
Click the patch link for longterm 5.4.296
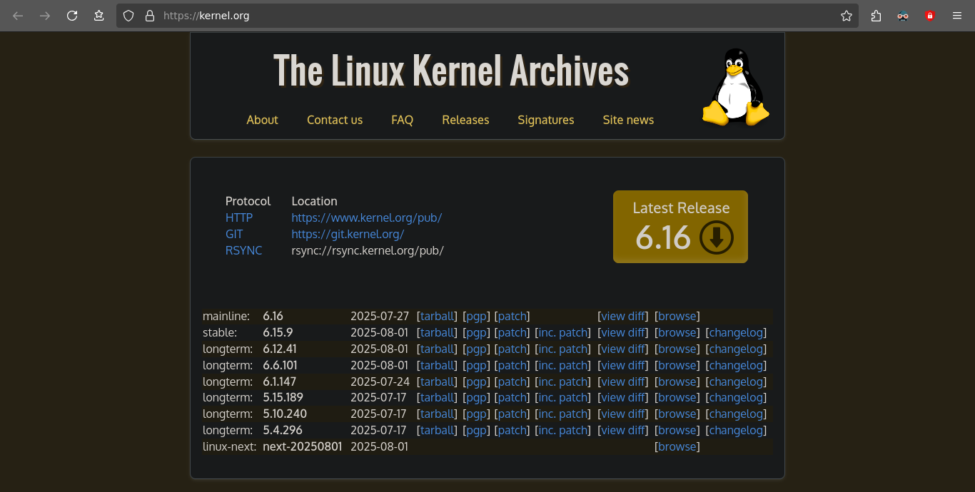tap(512, 430)
